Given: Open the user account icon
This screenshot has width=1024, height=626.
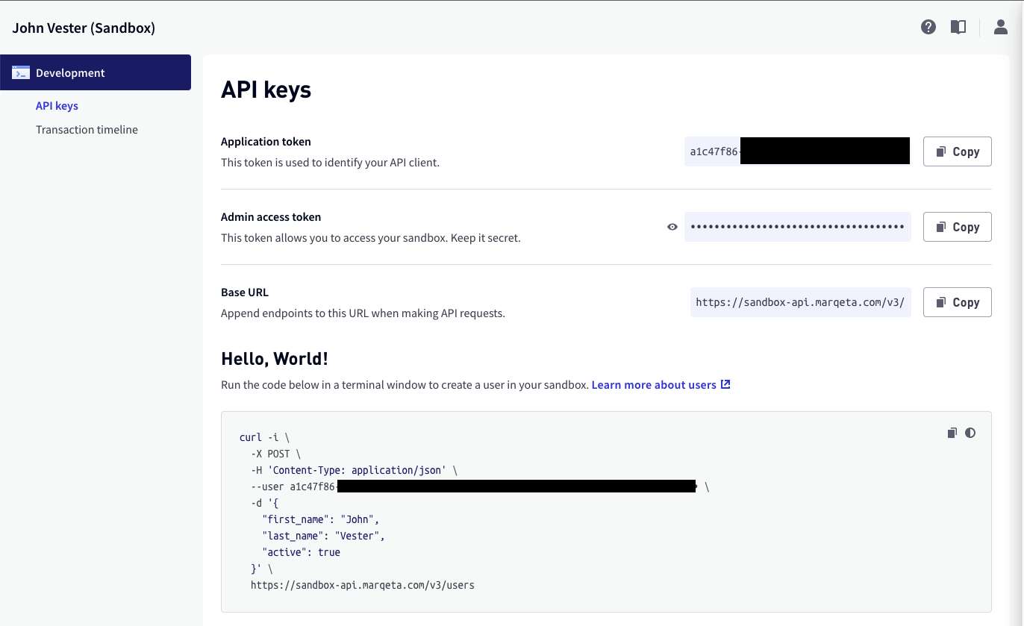Looking at the screenshot, I should pyautogui.click(x=1000, y=27).
